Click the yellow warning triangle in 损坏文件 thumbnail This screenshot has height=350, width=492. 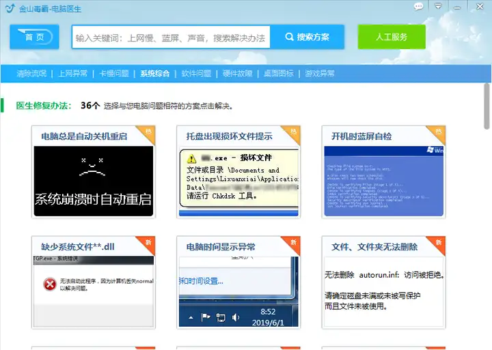click(191, 158)
